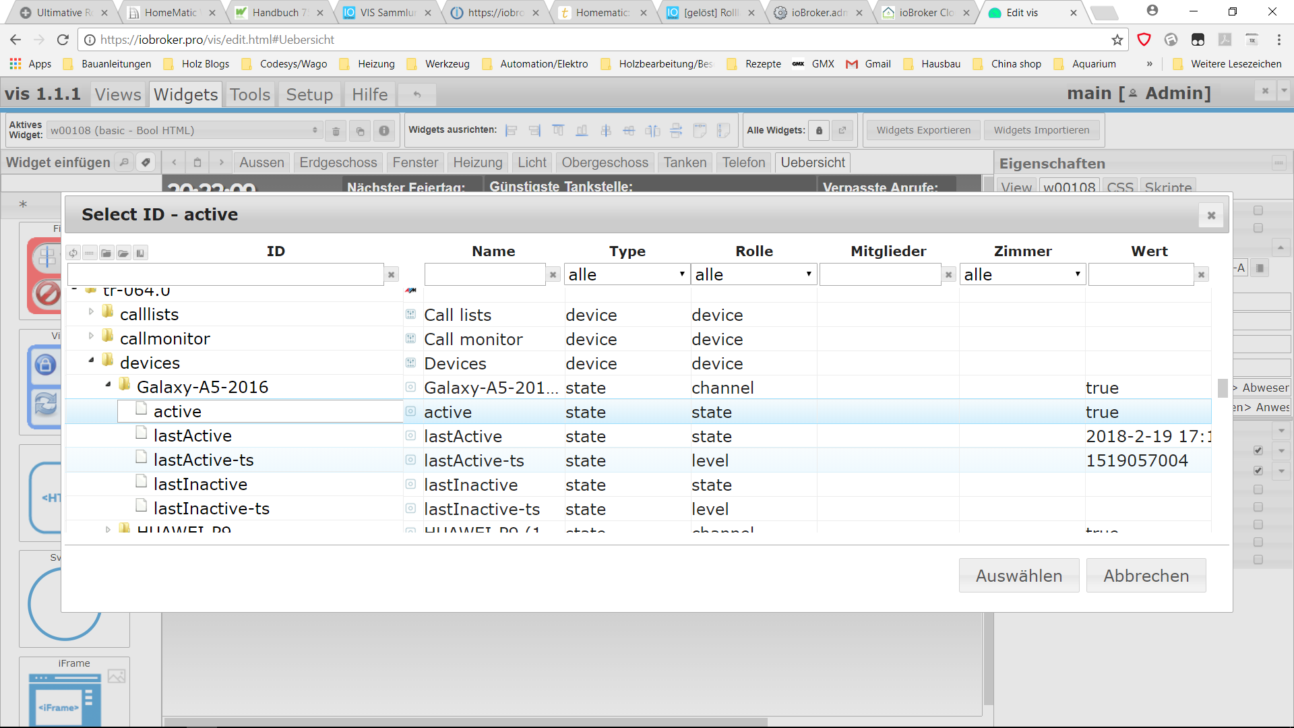
Task: Expand the calllists folder
Action: pyautogui.click(x=91, y=311)
